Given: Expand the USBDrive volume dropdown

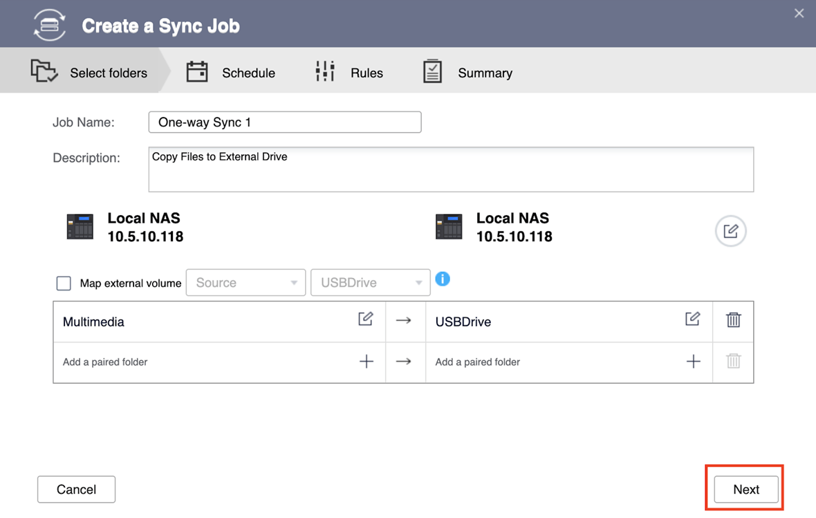Looking at the screenshot, I should click(x=371, y=283).
